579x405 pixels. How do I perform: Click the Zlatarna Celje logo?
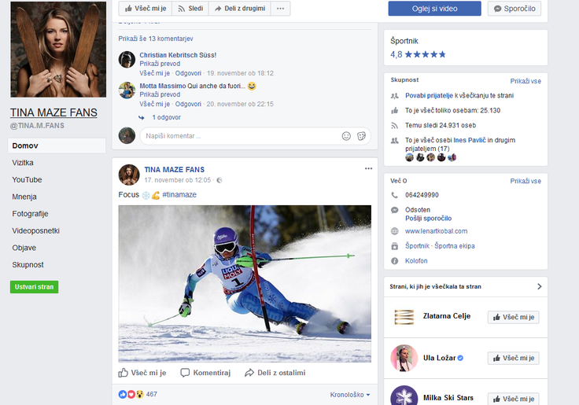click(404, 317)
